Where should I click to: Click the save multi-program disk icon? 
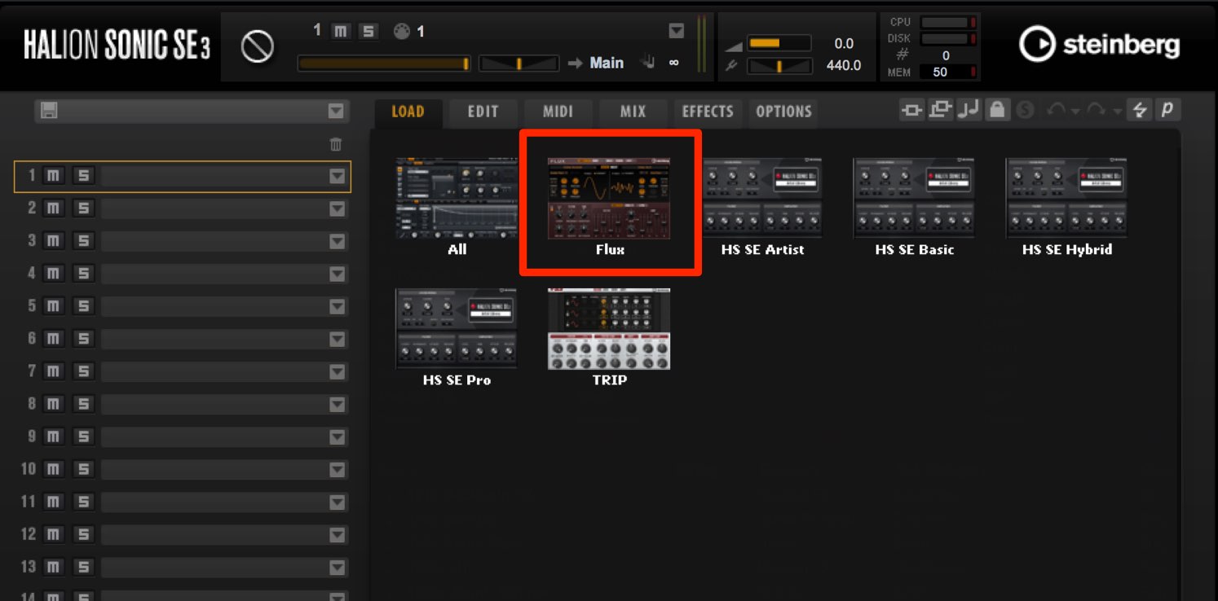pos(49,112)
